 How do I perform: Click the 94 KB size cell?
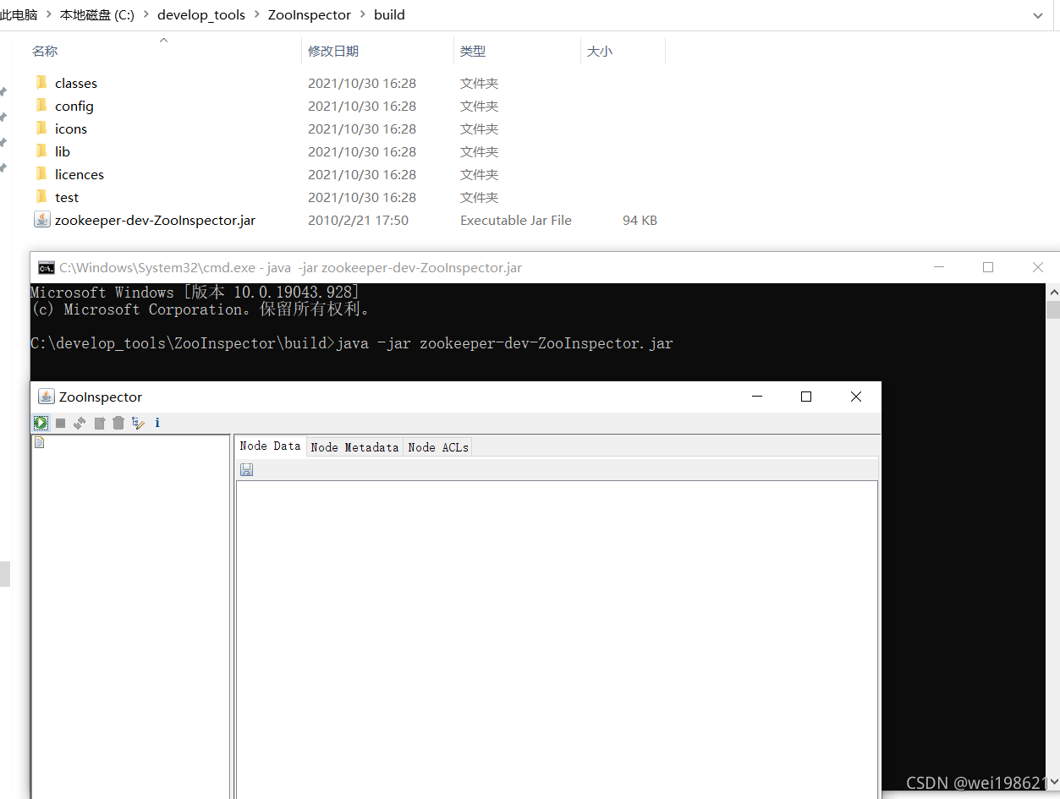pyautogui.click(x=640, y=220)
